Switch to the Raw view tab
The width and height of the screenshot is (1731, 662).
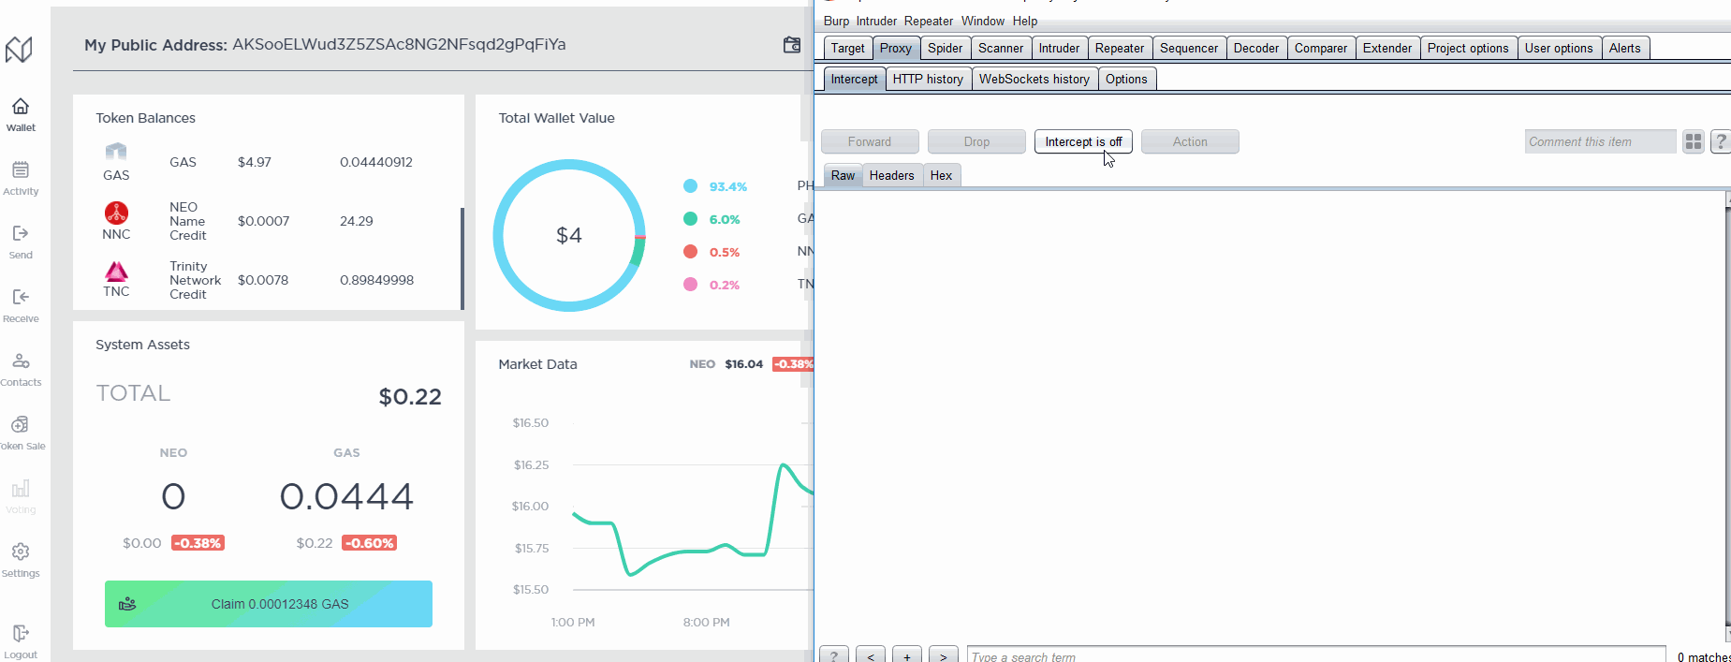(843, 175)
